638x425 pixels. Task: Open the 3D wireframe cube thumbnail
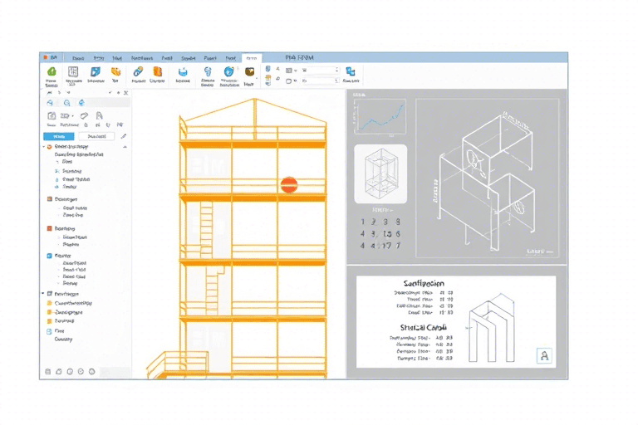coord(380,173)
